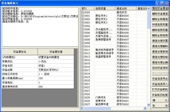Click the channel list horizontal scrollbar thumb
170x112 pixels.
[97, 108]
